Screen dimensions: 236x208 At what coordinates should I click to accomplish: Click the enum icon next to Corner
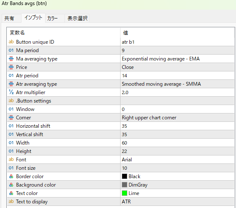(11, 118)
